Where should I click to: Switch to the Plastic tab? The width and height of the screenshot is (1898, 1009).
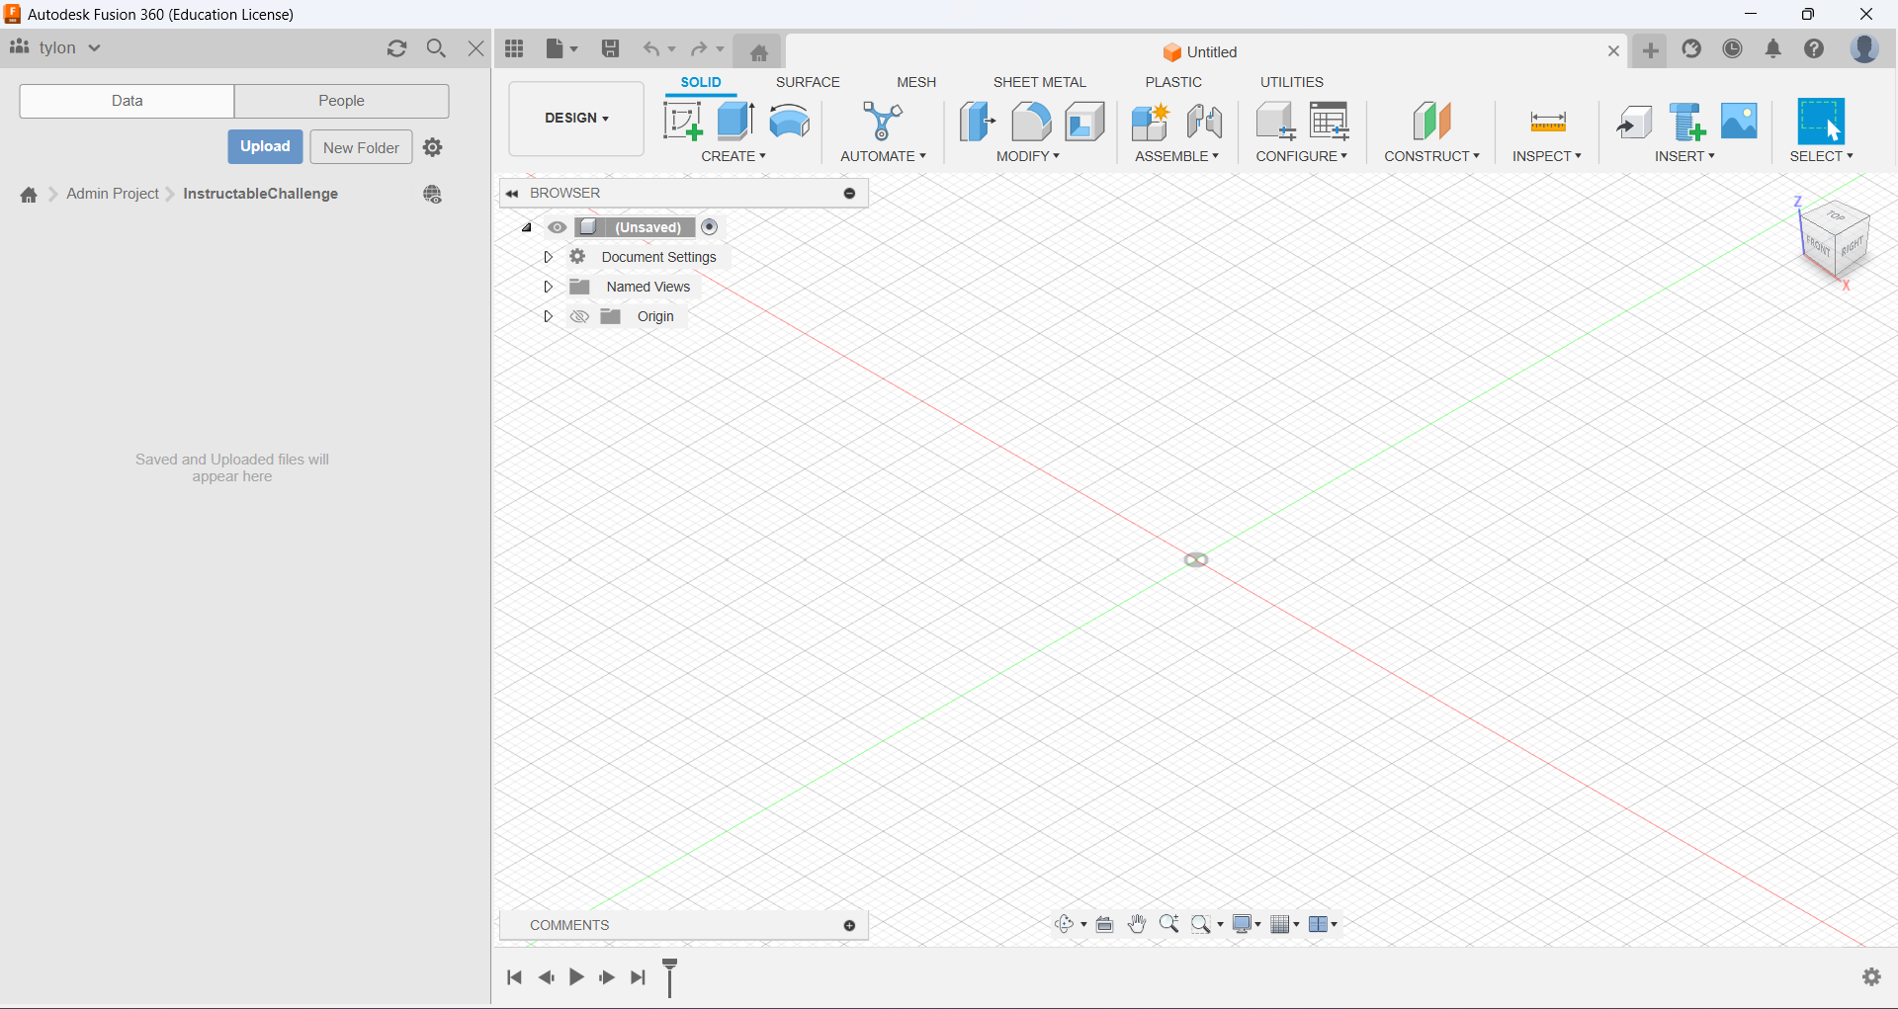(1173, 82)
